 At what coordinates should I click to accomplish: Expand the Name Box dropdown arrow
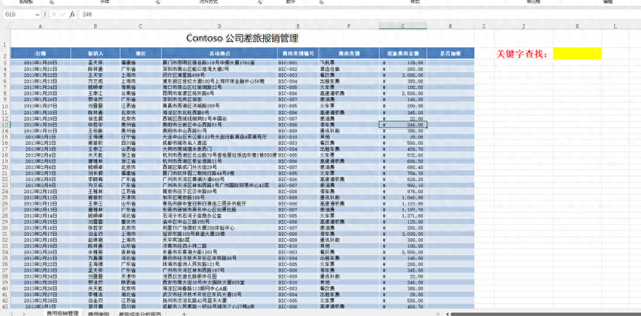point(38,14)
